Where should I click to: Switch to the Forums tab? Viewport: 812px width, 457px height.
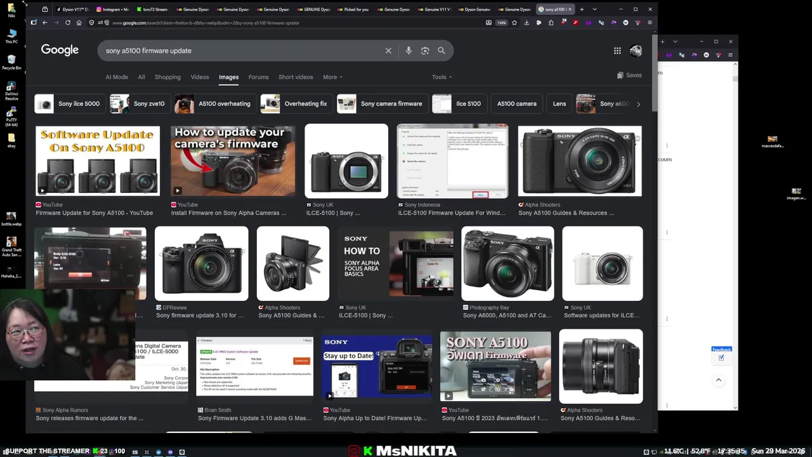[x=258, y=77]
